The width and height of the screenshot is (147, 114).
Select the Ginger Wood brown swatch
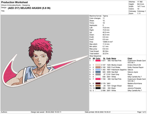point(98,86)
